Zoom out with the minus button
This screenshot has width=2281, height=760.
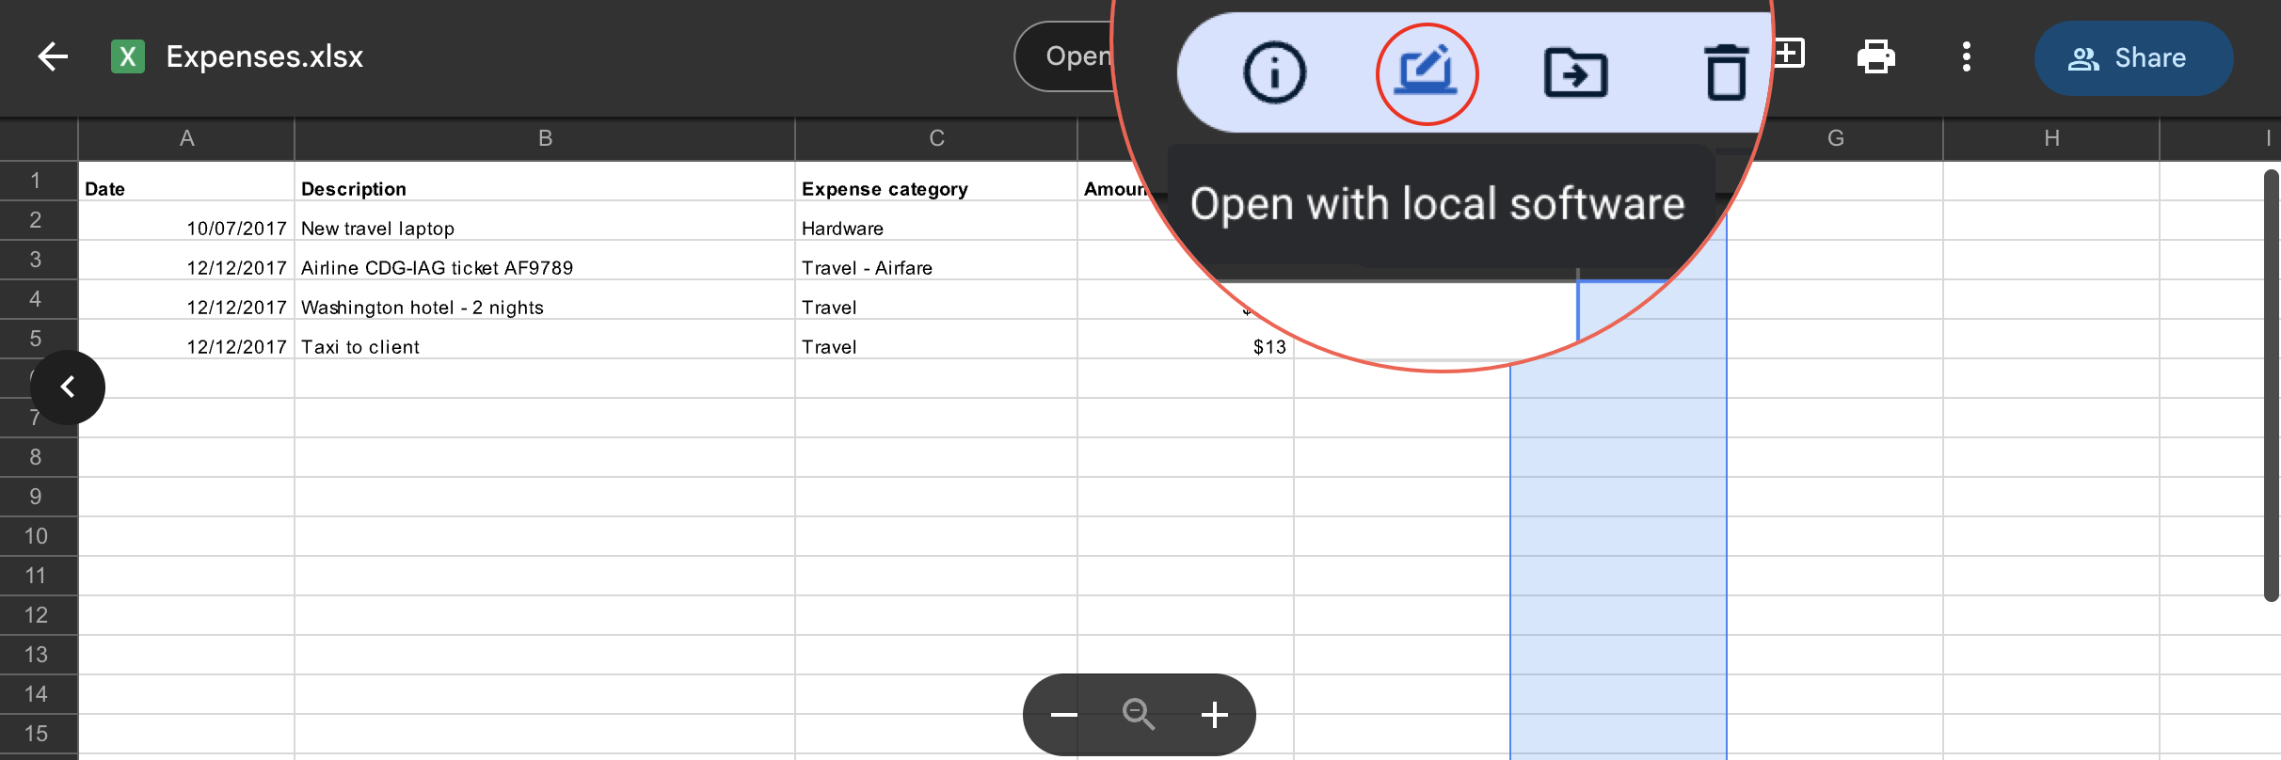click(1064, 715)
